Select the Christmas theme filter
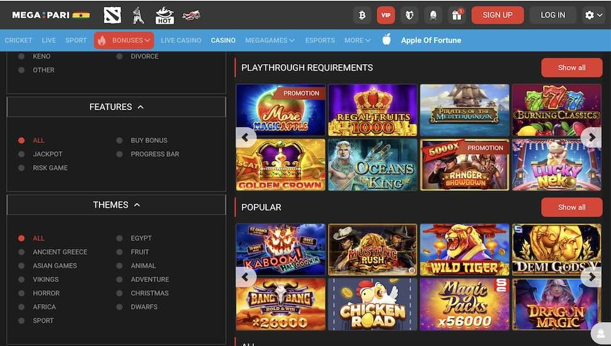Viewport: 611px width, 346px height. coord(142,293)
